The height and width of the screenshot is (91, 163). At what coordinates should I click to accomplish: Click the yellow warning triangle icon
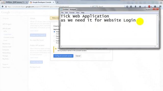pyautogui.click(x=56, y=48)
